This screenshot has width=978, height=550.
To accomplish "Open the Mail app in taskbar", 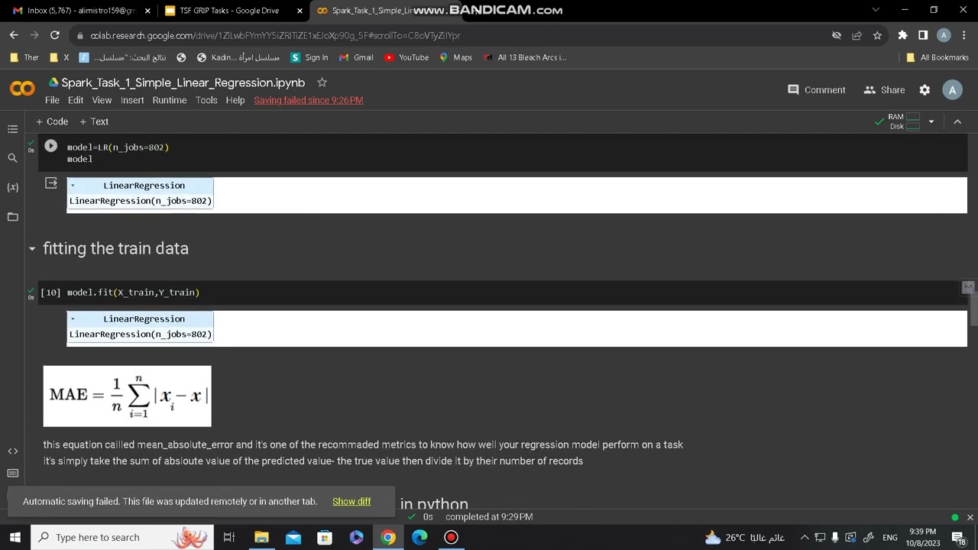I will click(x=293, y=537).
